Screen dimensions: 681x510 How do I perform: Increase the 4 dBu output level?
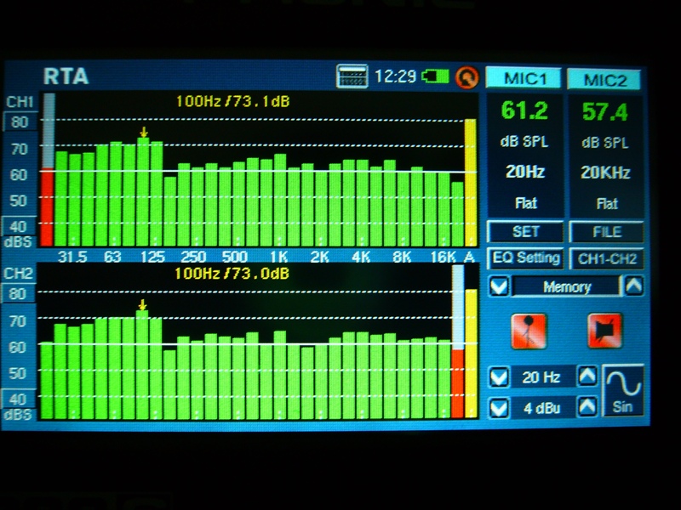(587, 407)
